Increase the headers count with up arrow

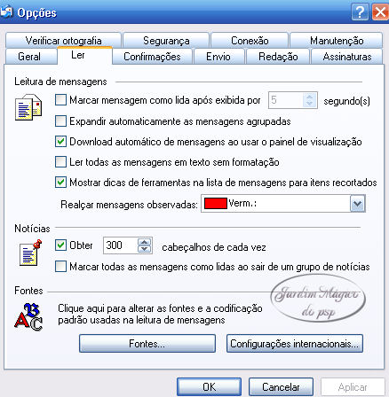pyautogui.click(x=145, y=242)
